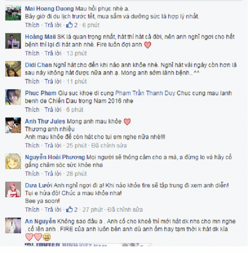Open Hoàng Maii's avatar thumbnail
248x253 pixels.
click(13, 41)
